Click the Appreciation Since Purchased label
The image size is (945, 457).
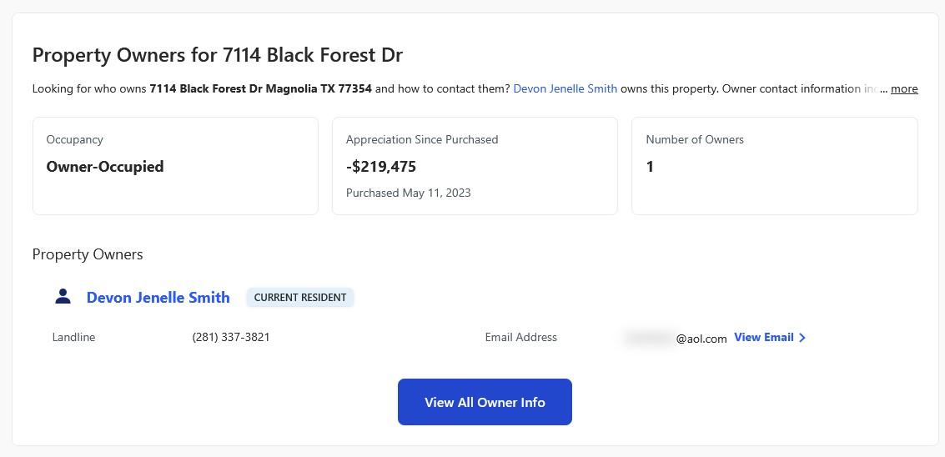(422, 139)
